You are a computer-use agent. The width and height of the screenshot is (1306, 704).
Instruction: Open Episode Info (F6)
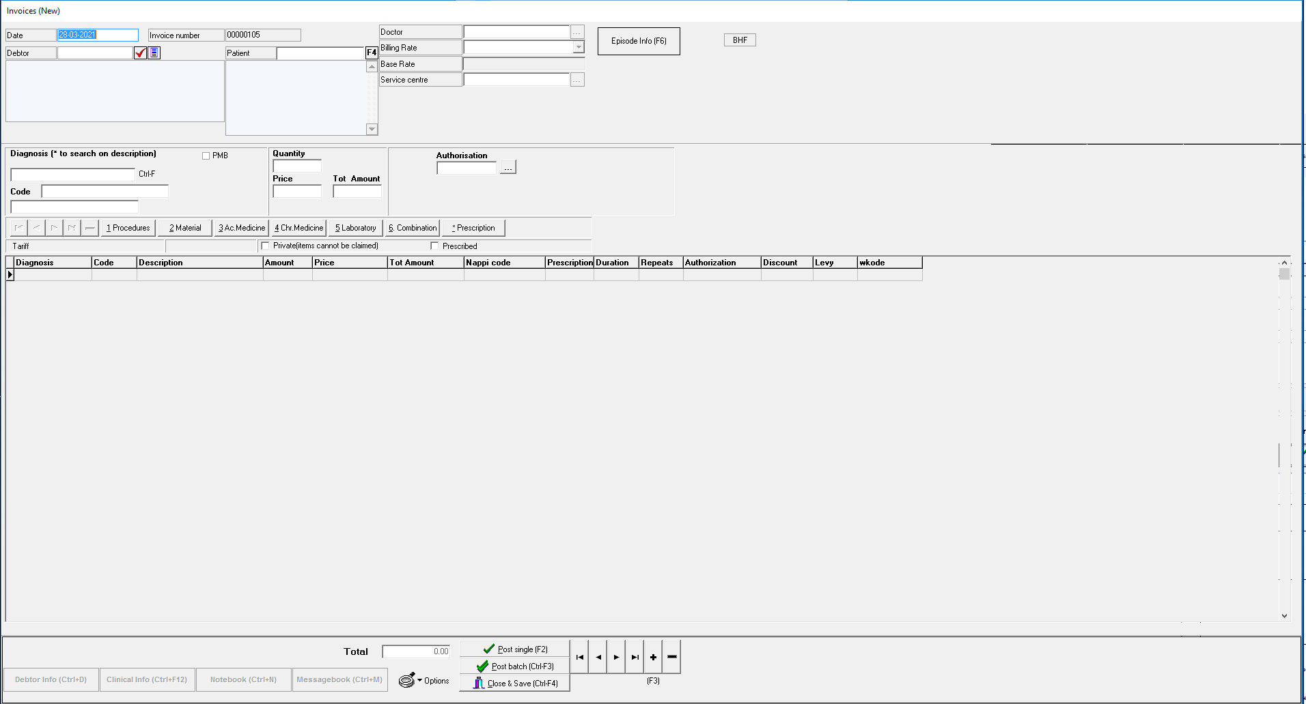(x=639, y=41)
